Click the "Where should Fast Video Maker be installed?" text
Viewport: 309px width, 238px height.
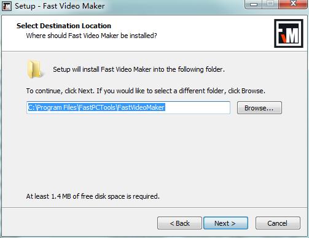coord(92,36)
